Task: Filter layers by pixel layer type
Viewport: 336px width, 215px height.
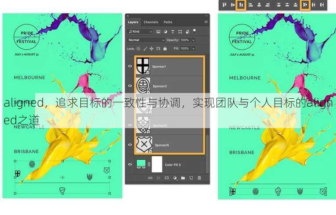Action: (x=158, y=32)
